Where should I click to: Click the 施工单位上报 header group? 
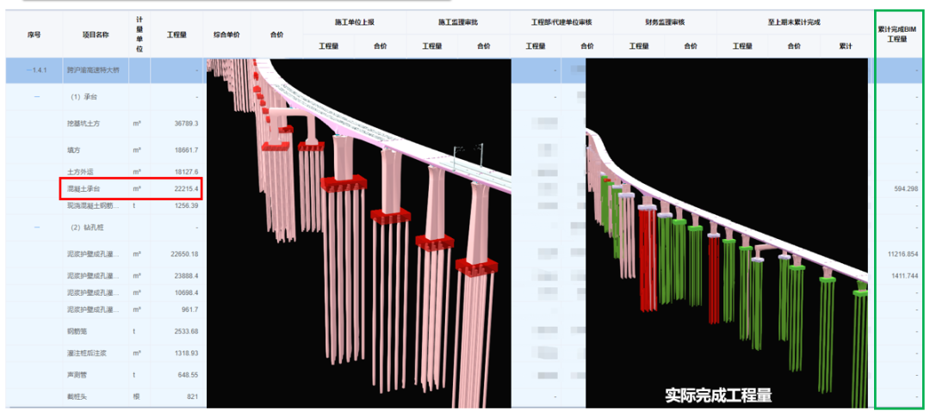pyautogui.click(x=353, y=20)
